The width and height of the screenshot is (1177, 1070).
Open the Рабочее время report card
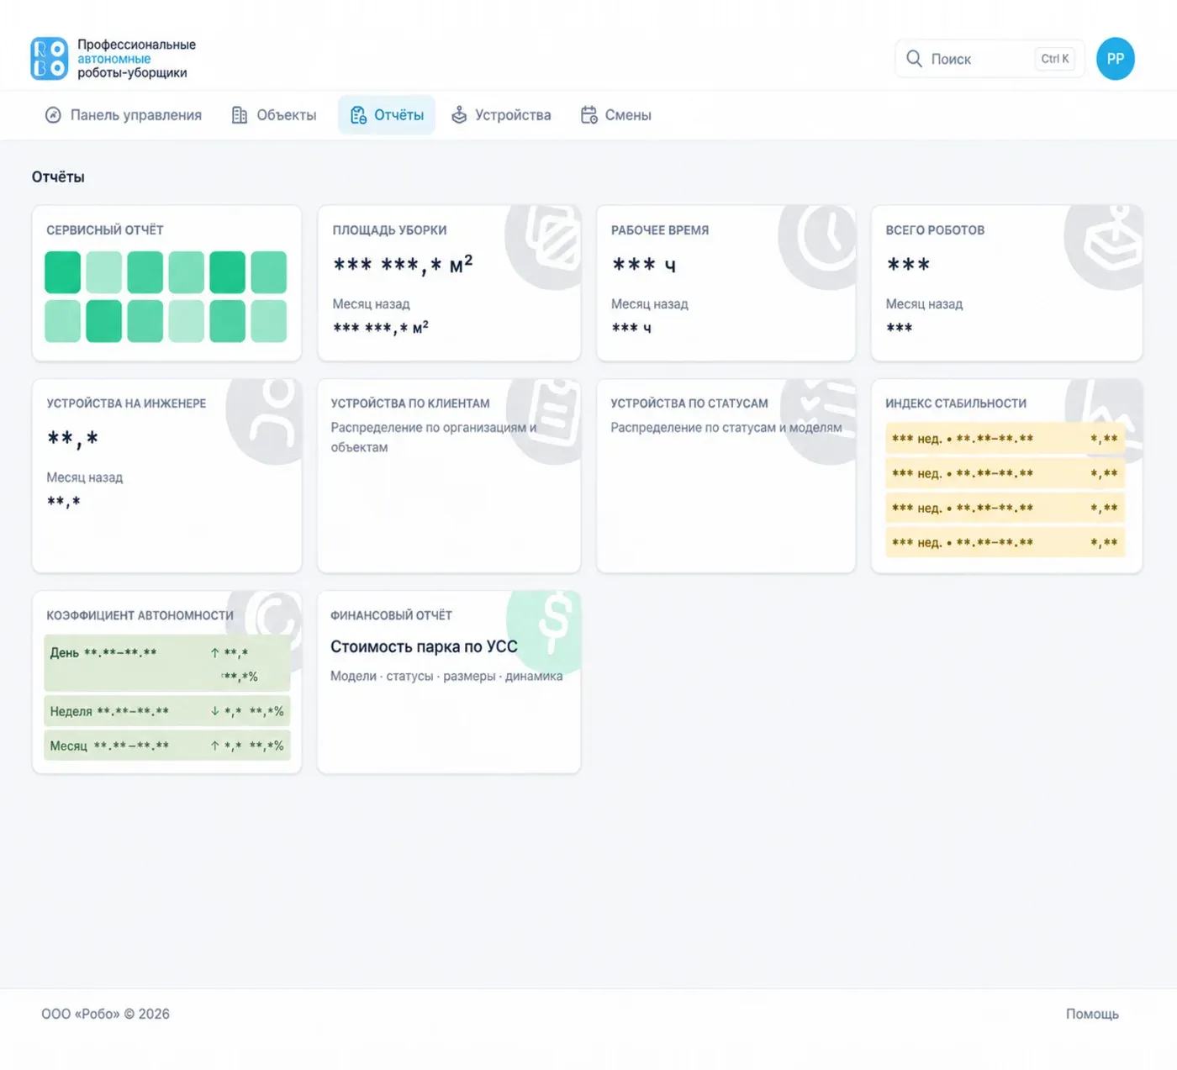[726, 283]
